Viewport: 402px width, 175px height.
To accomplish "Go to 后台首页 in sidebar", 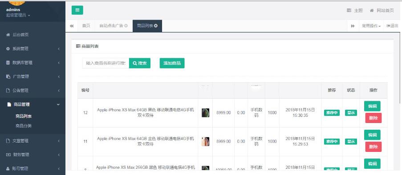I will coord(32,35).
